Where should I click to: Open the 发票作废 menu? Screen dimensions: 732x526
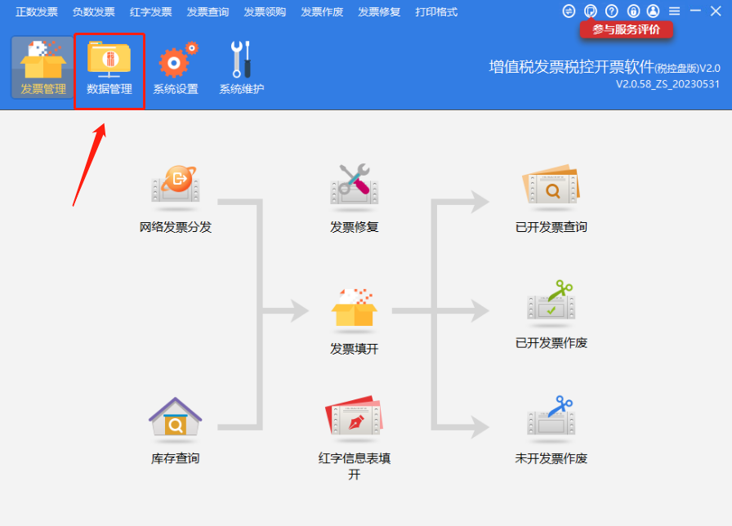pyautogui.click(x=322, y=12)
